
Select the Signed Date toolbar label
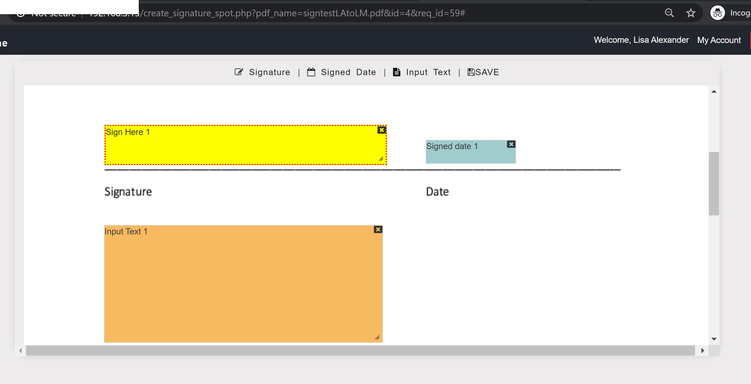point(348,72)
